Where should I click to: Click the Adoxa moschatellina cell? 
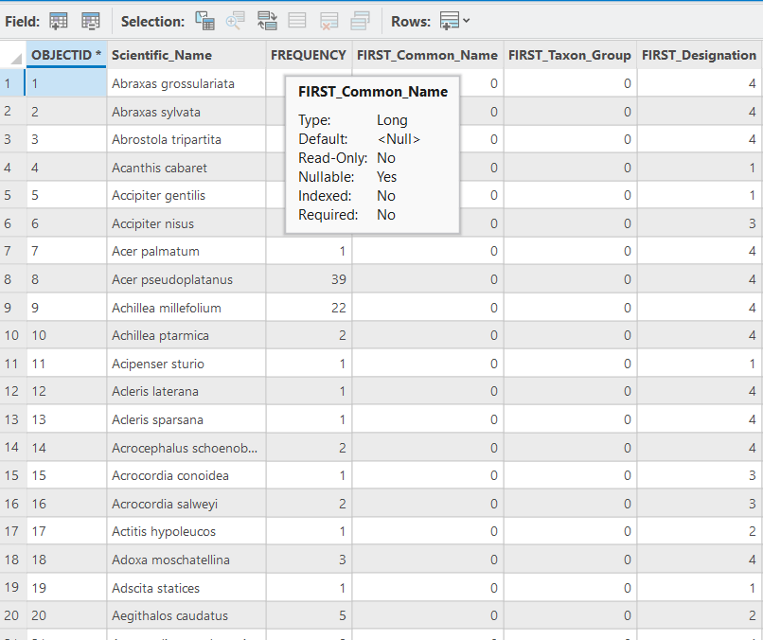[x=186, y=560]
